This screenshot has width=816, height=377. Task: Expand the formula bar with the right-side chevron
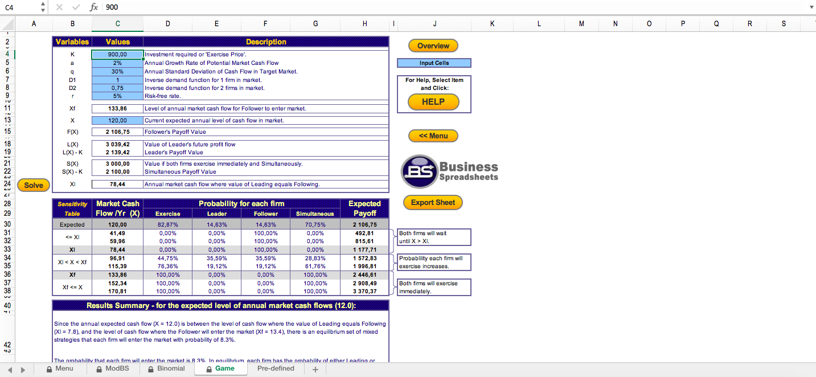[x=811, y=7]
